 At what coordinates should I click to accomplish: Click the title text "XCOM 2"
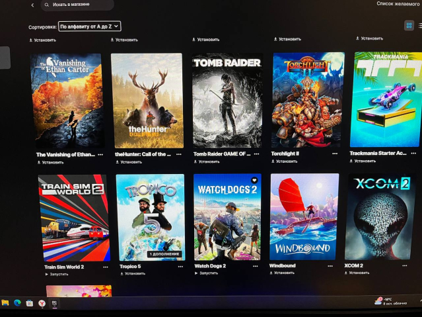point(353,265)
